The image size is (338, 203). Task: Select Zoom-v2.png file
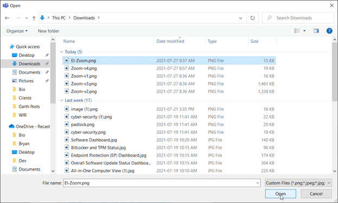tap(84, 91)
